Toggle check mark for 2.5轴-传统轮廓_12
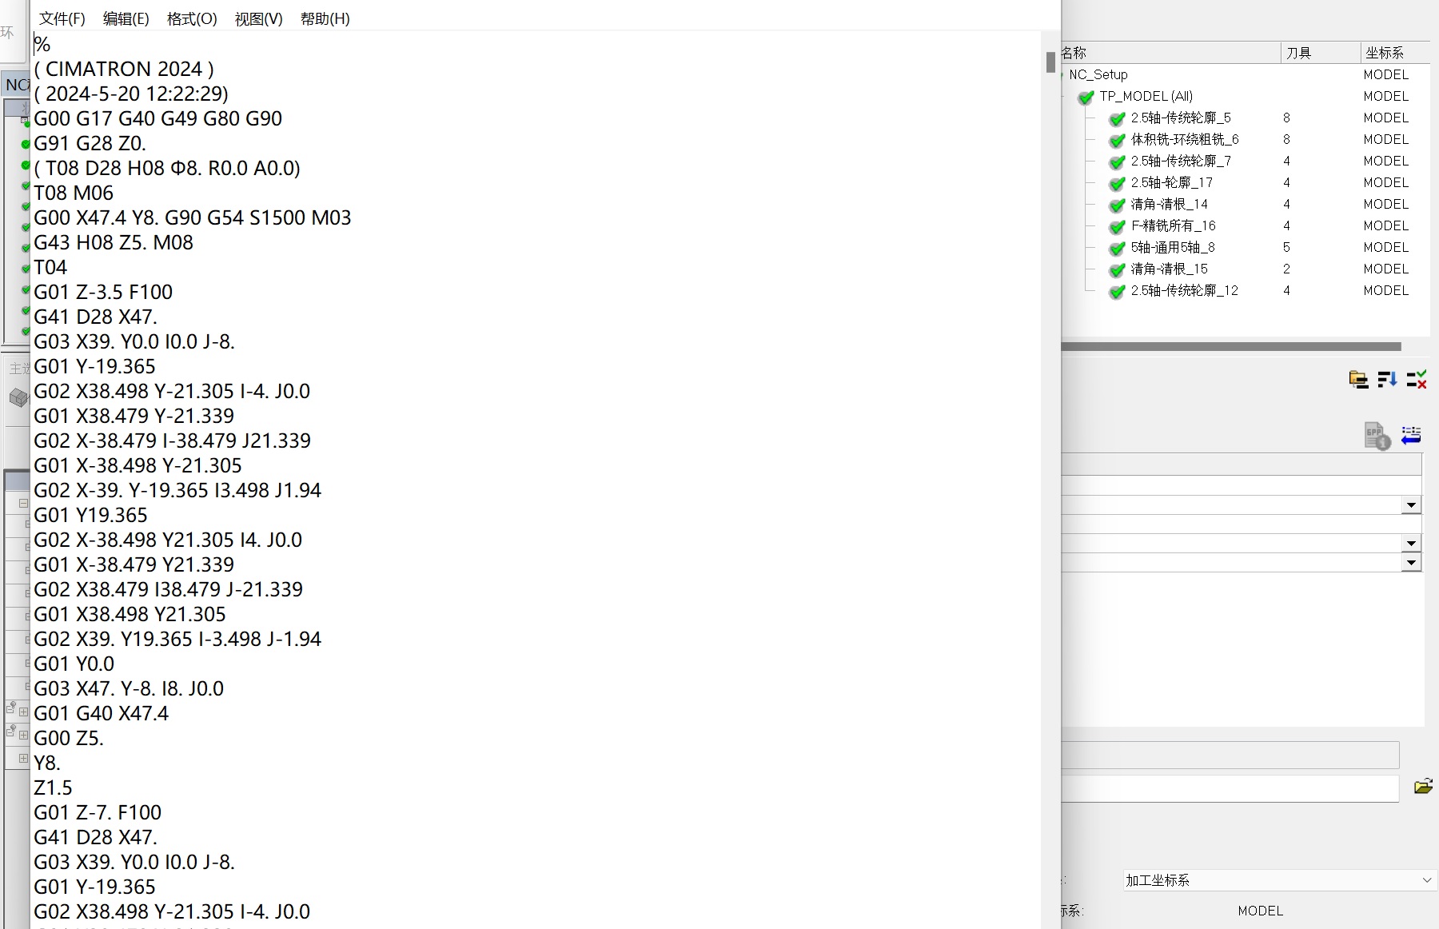Viewport: 1439px width, 929px height. tap(1118, 292)
